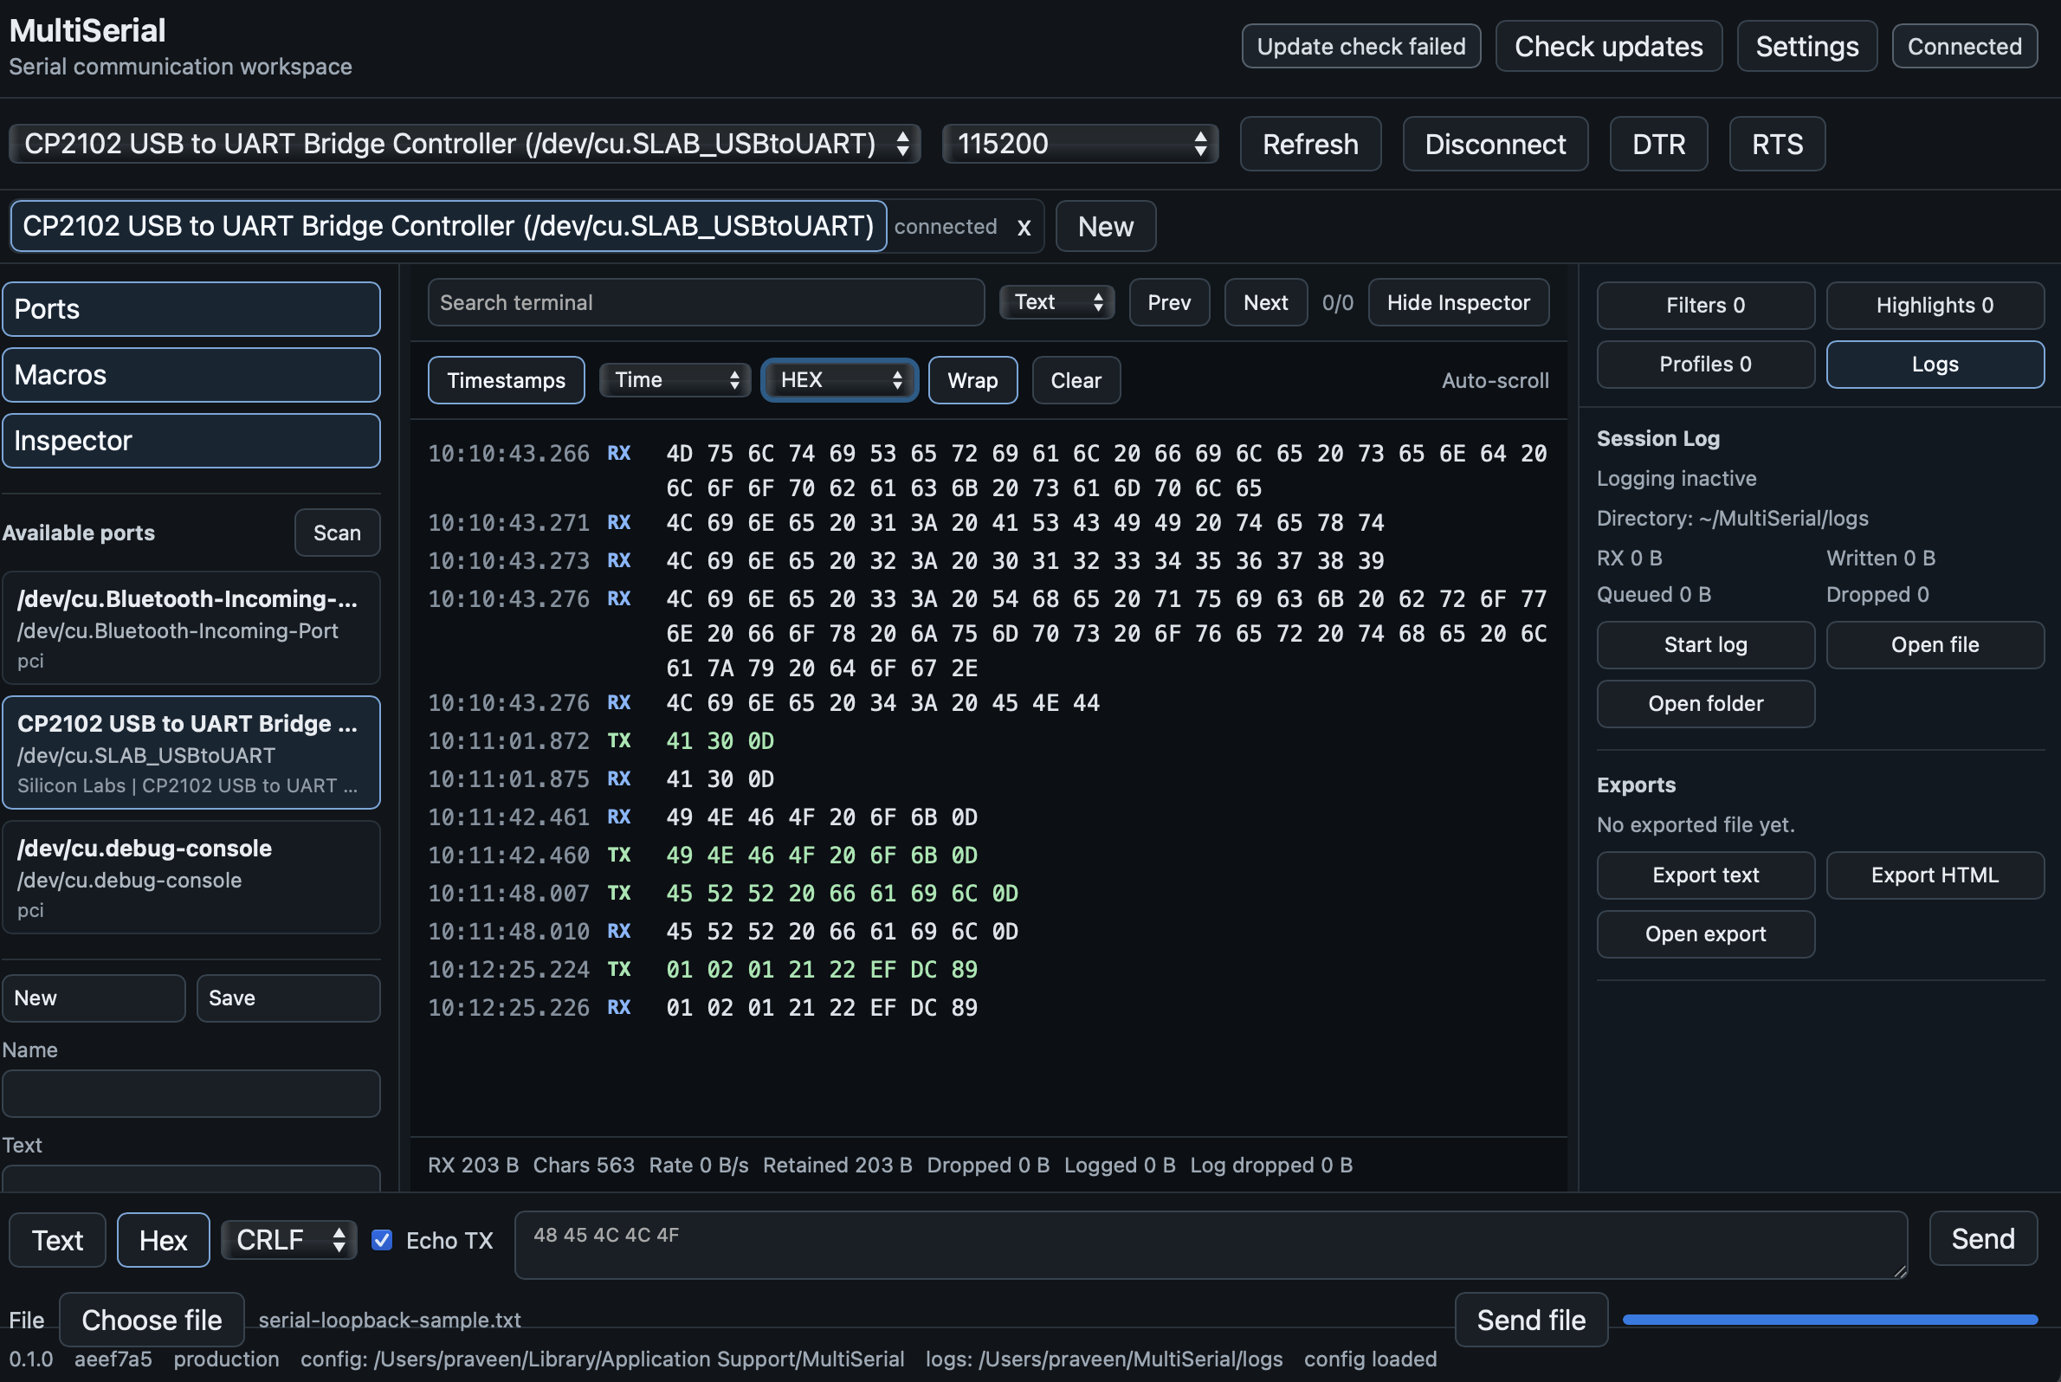Open the CRLF line ending dropdown
The image size is (2061, 1382).
point(289,1240)
